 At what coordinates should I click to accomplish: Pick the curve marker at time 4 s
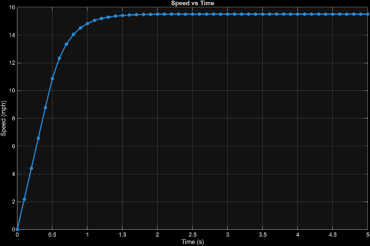[x=298, y=14]
